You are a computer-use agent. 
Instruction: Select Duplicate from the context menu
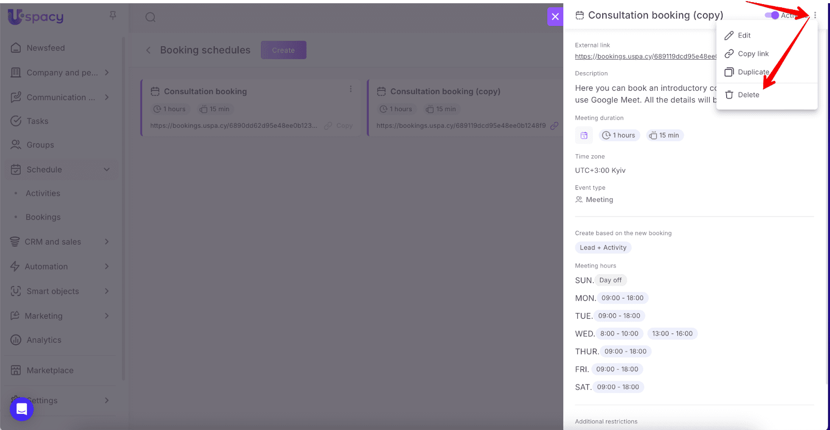click(x=753, y=72)
